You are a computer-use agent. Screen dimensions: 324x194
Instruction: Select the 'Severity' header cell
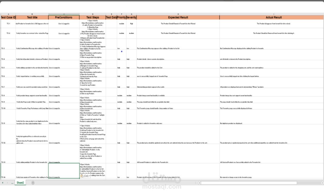(x=132, y=17)
